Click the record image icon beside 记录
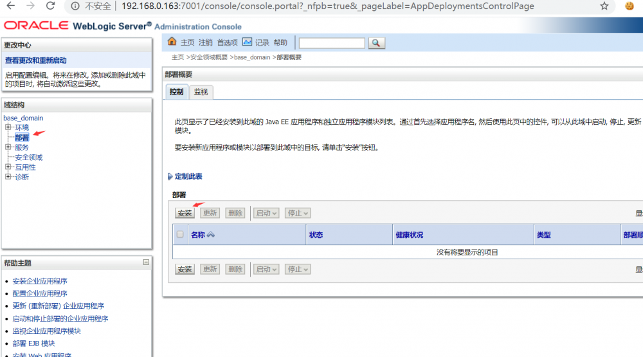The height and width of the screenshot is (357, 643). [247, 42]
